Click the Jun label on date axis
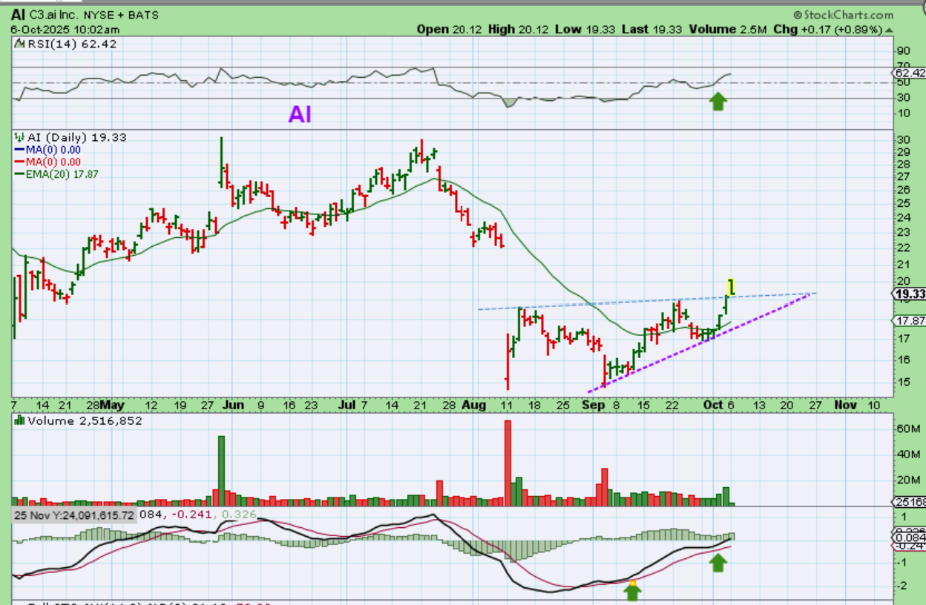The width and height of the screenshot is (926, 605). [233, 405]
